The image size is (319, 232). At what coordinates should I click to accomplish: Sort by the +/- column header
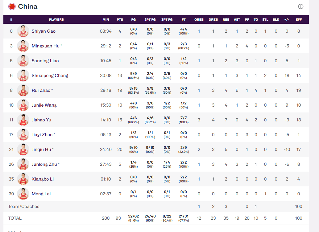(287, 19)
